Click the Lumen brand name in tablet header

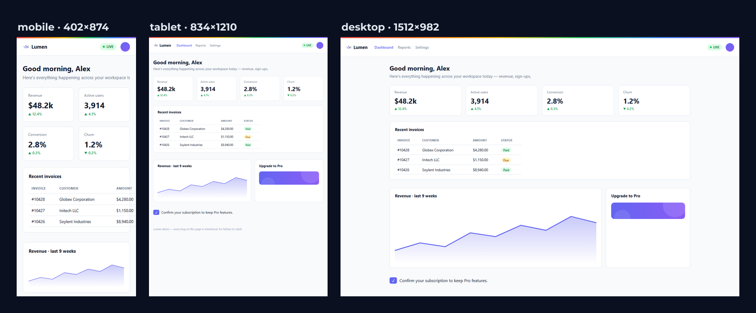[x=165, y=45]
